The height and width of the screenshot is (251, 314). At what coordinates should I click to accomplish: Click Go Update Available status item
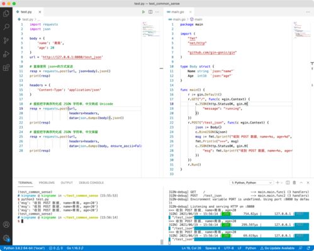click(x=278, y=248)
